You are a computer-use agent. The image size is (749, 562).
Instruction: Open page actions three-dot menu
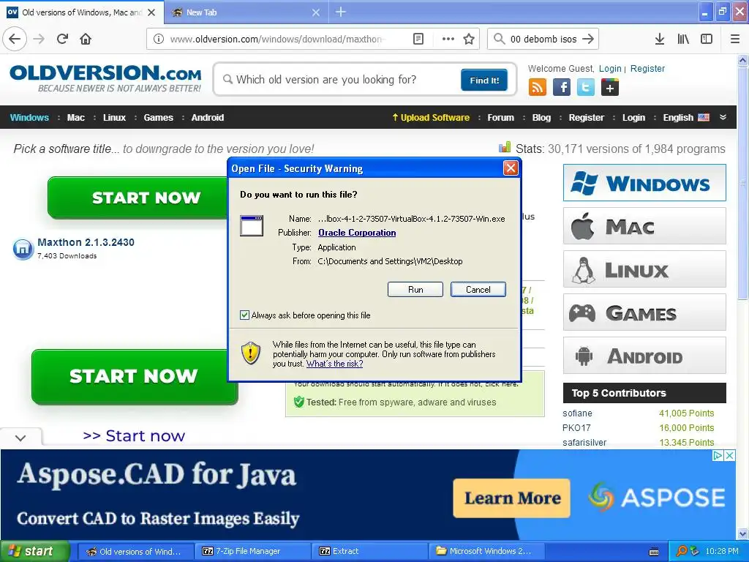tap(448, 39)
